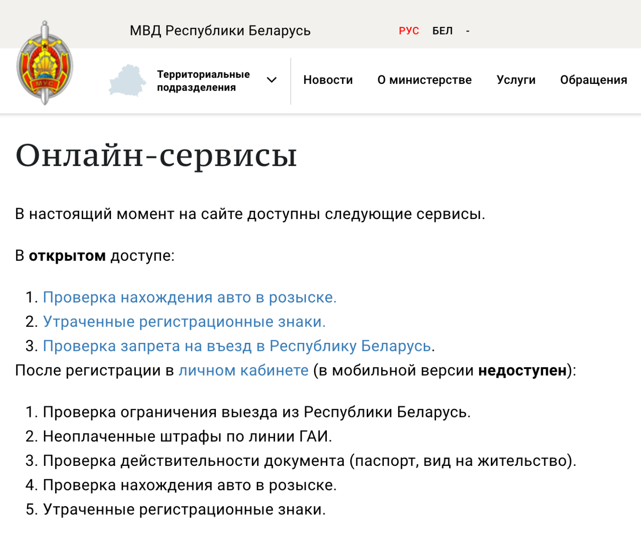641x548 pixels.
Task: Click the bold word недоступен
Action: [522, 371]
